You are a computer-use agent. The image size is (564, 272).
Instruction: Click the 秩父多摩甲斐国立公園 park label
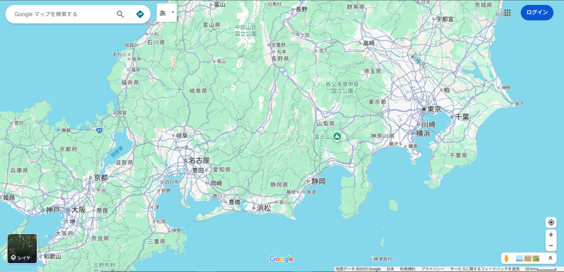[342, 87]
